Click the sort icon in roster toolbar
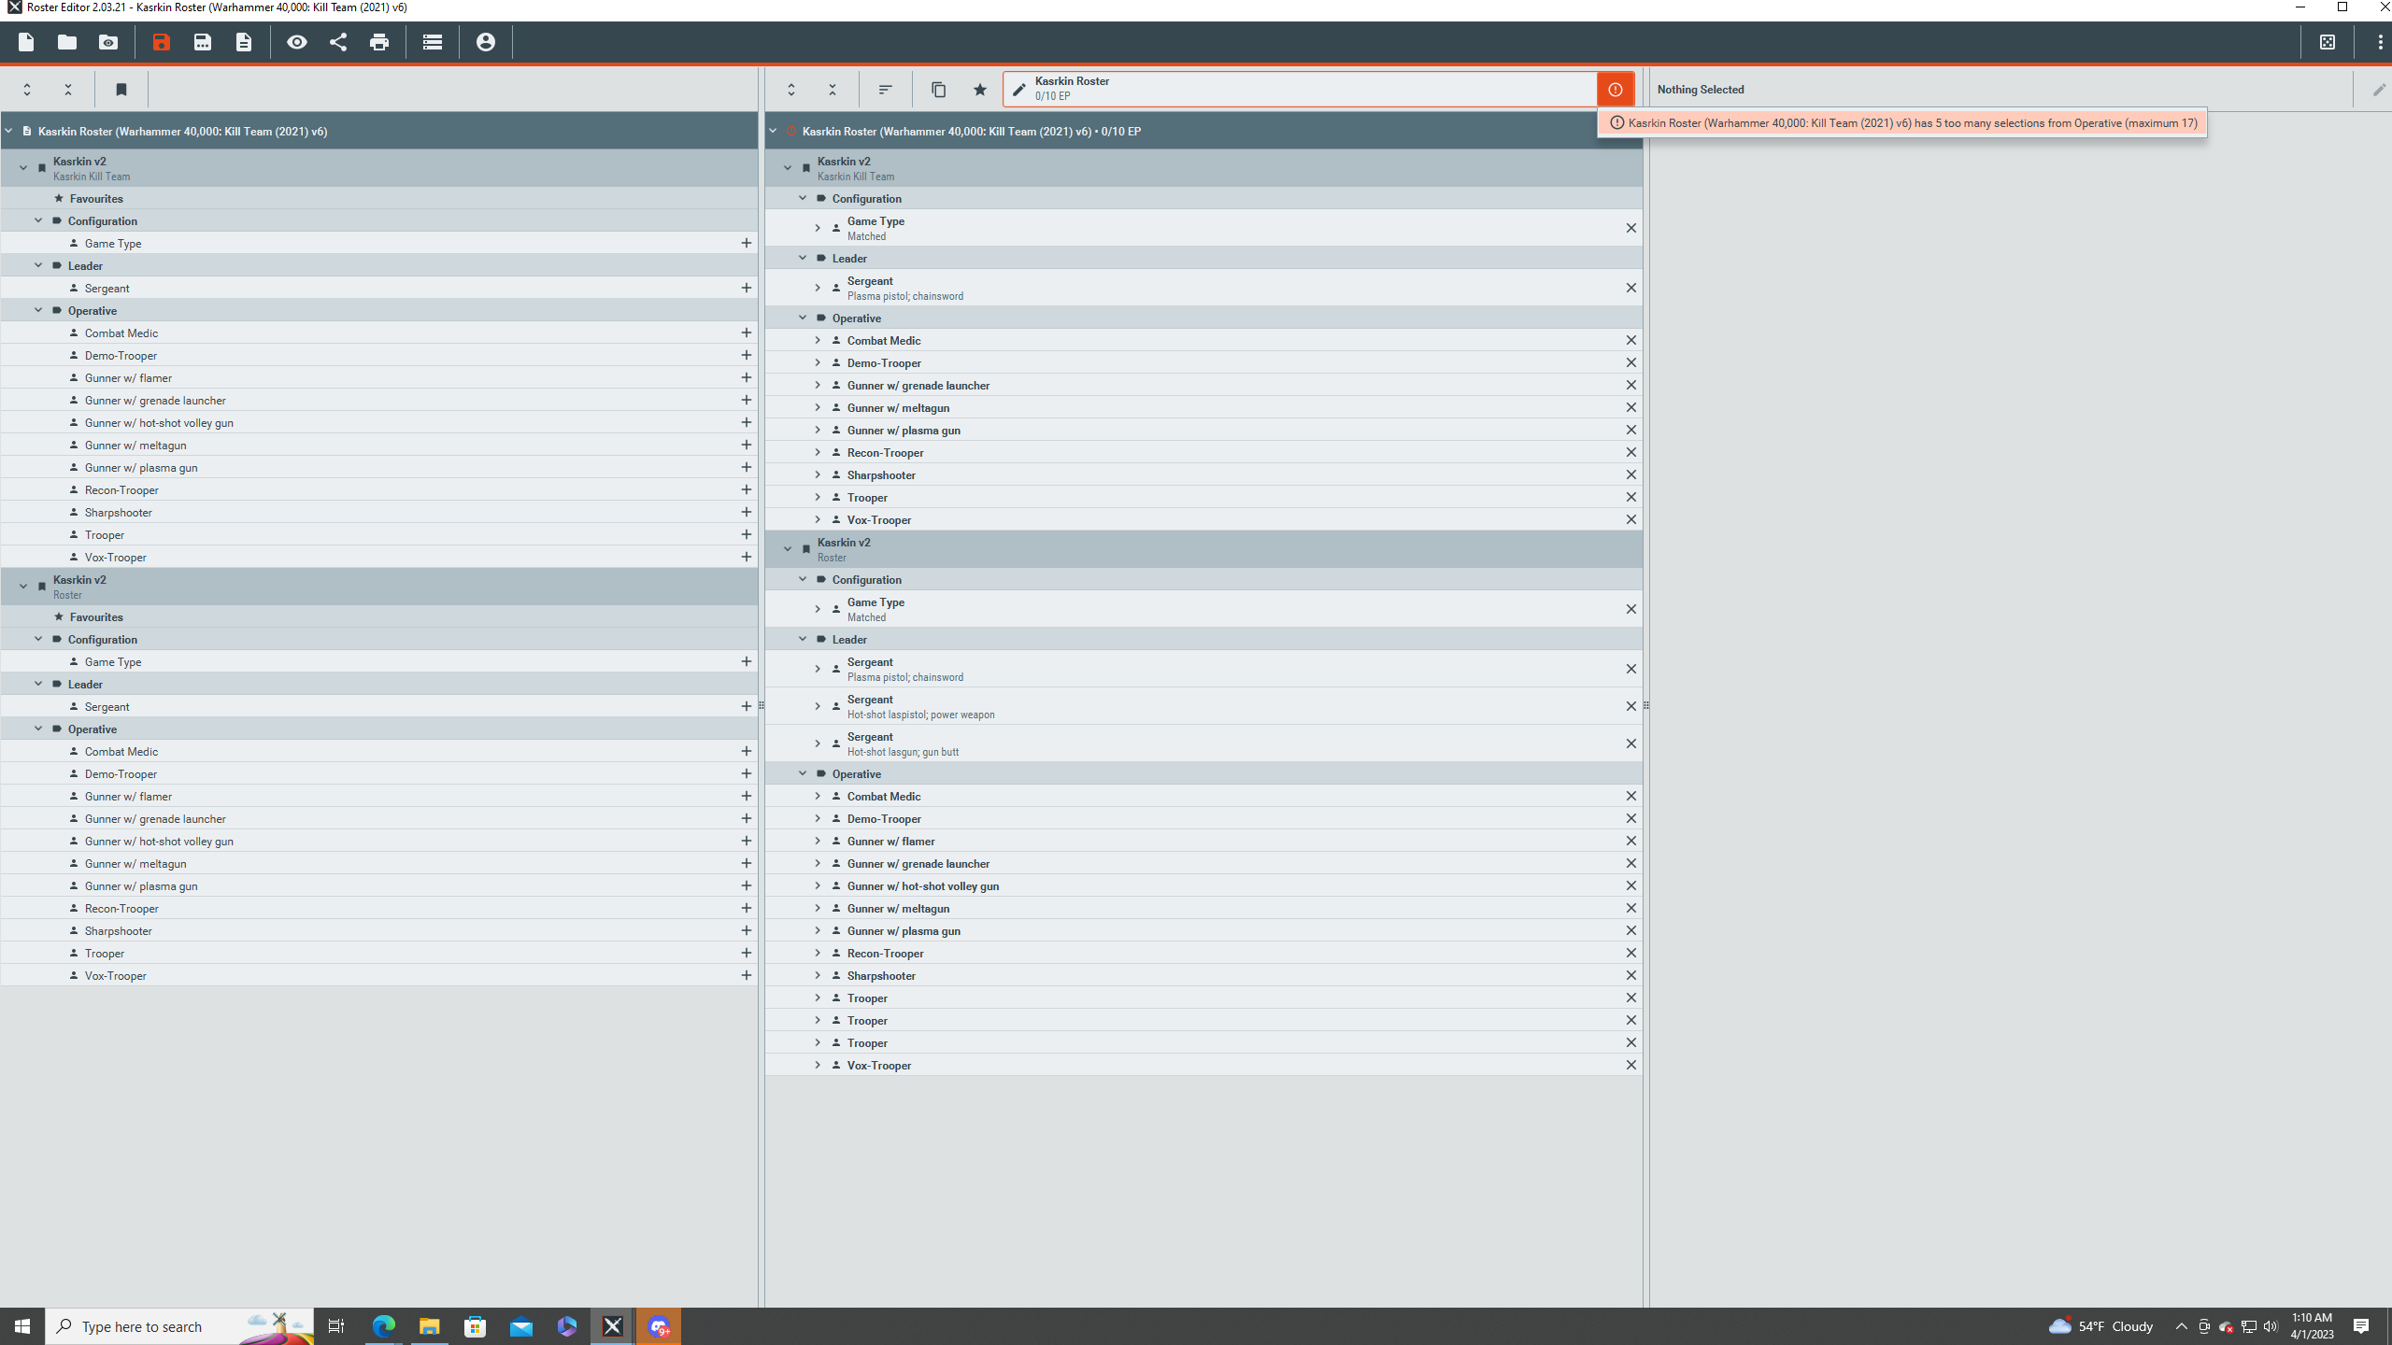The width and height of the screenshot is (2392, 1345). (x=885, y=90)
